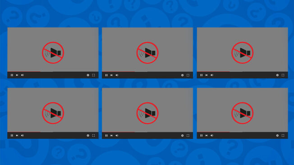The width and height of the screenshot is (294, 165).
Task: Open settings gear in bottom-left video player
Action: pyautogui.click(x=88, y=135)
